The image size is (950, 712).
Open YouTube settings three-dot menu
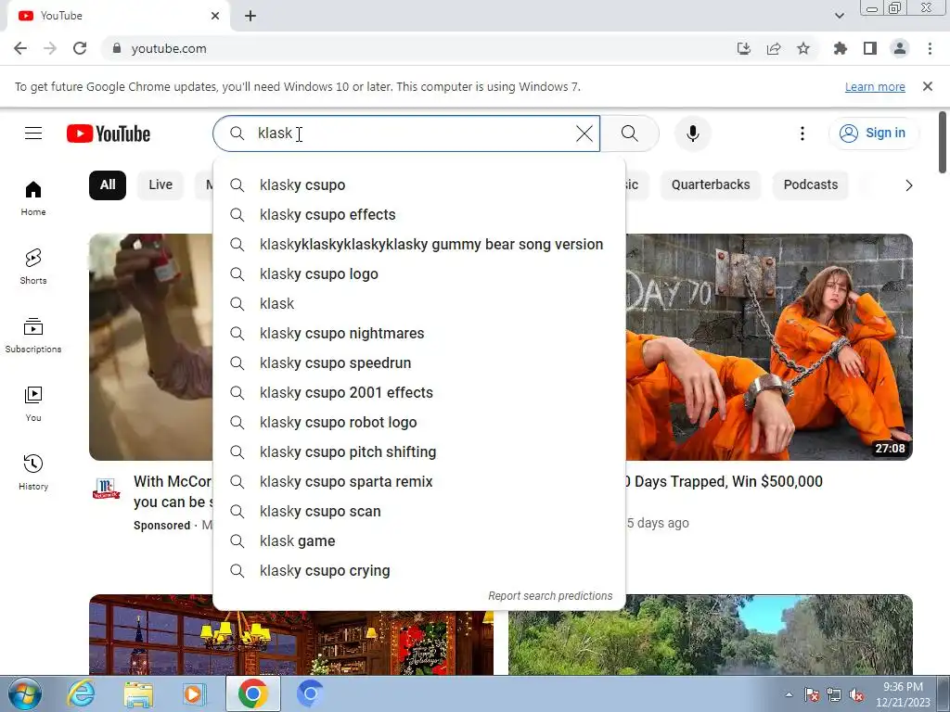[x=802, y=133]
